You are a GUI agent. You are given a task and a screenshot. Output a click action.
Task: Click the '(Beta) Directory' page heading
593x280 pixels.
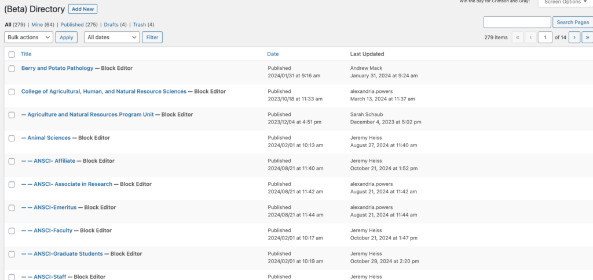pyautogui.click(x=34, y=9)
